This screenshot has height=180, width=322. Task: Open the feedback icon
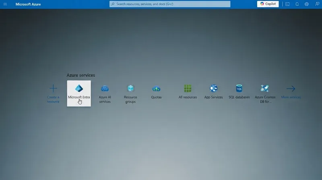pyautogui.click(x=317, y=4)
